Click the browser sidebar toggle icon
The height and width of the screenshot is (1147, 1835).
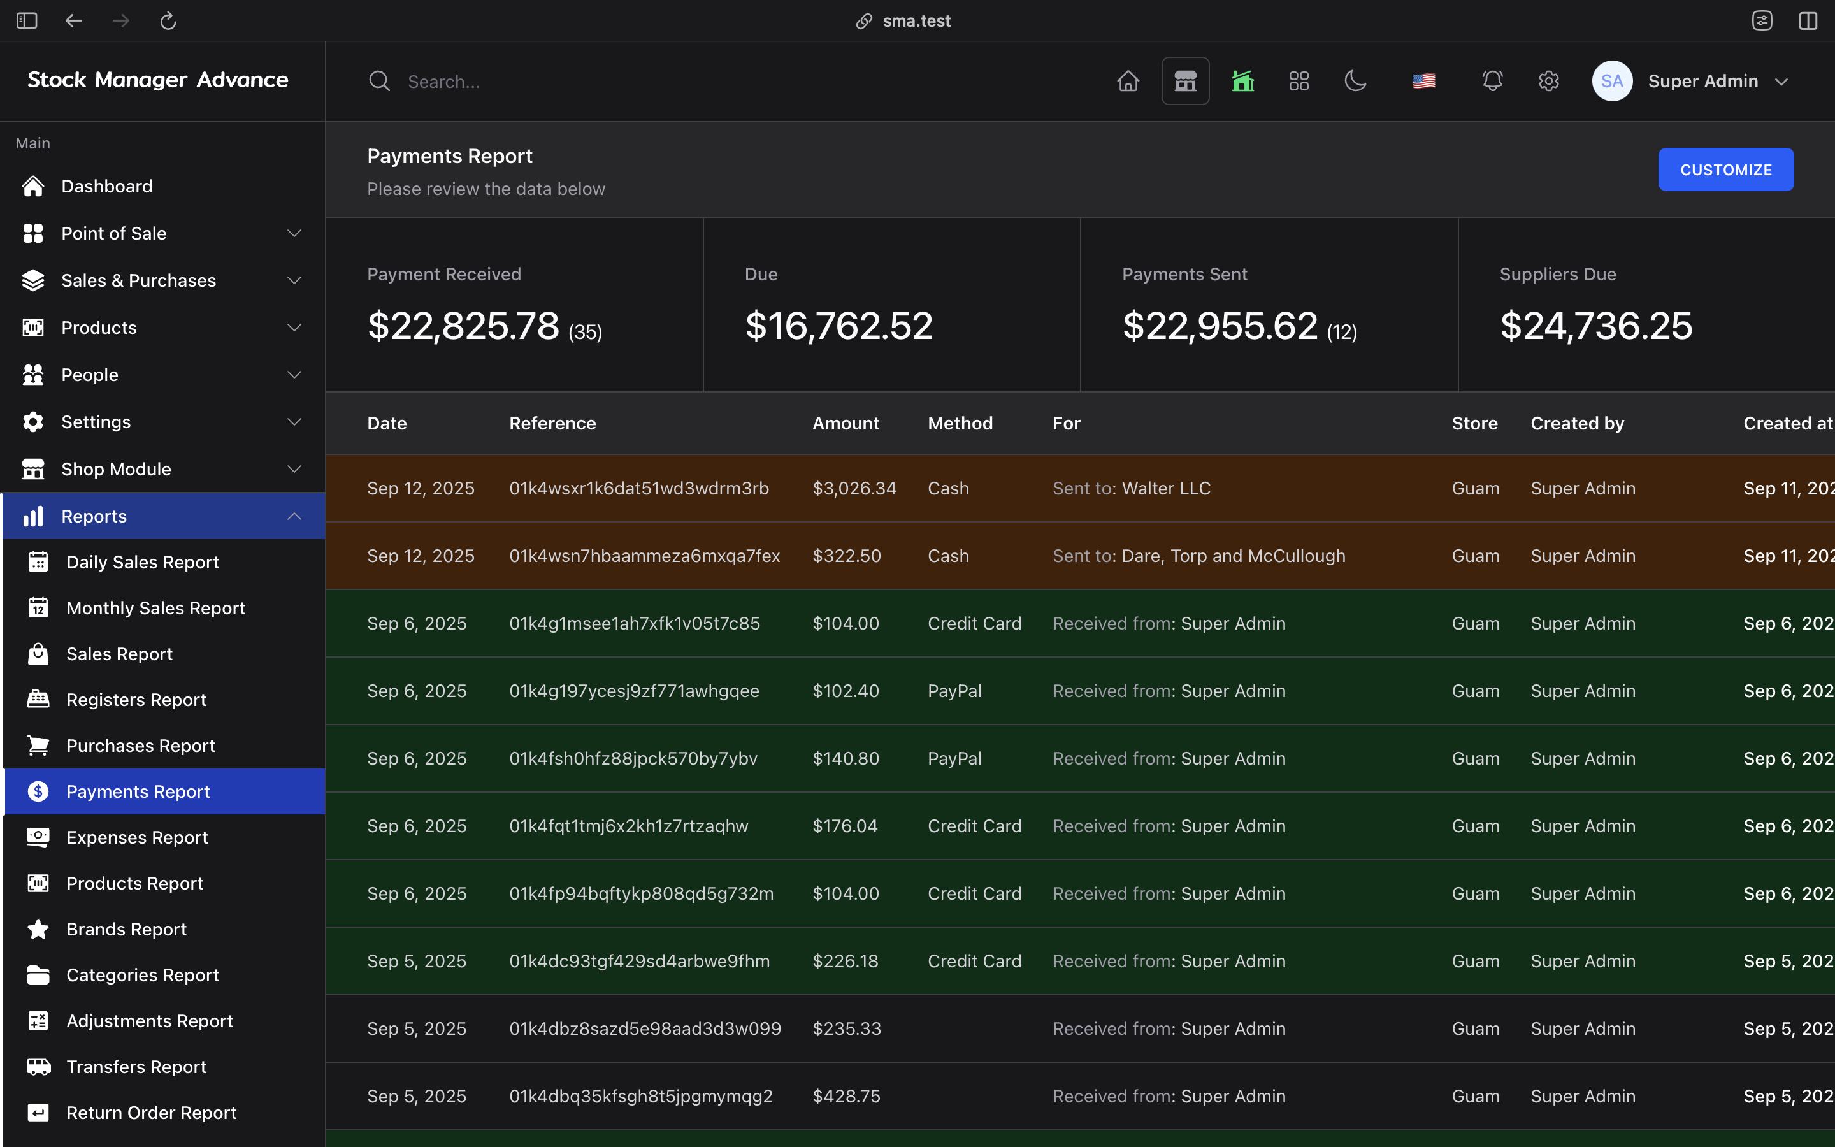coord(27,20)
